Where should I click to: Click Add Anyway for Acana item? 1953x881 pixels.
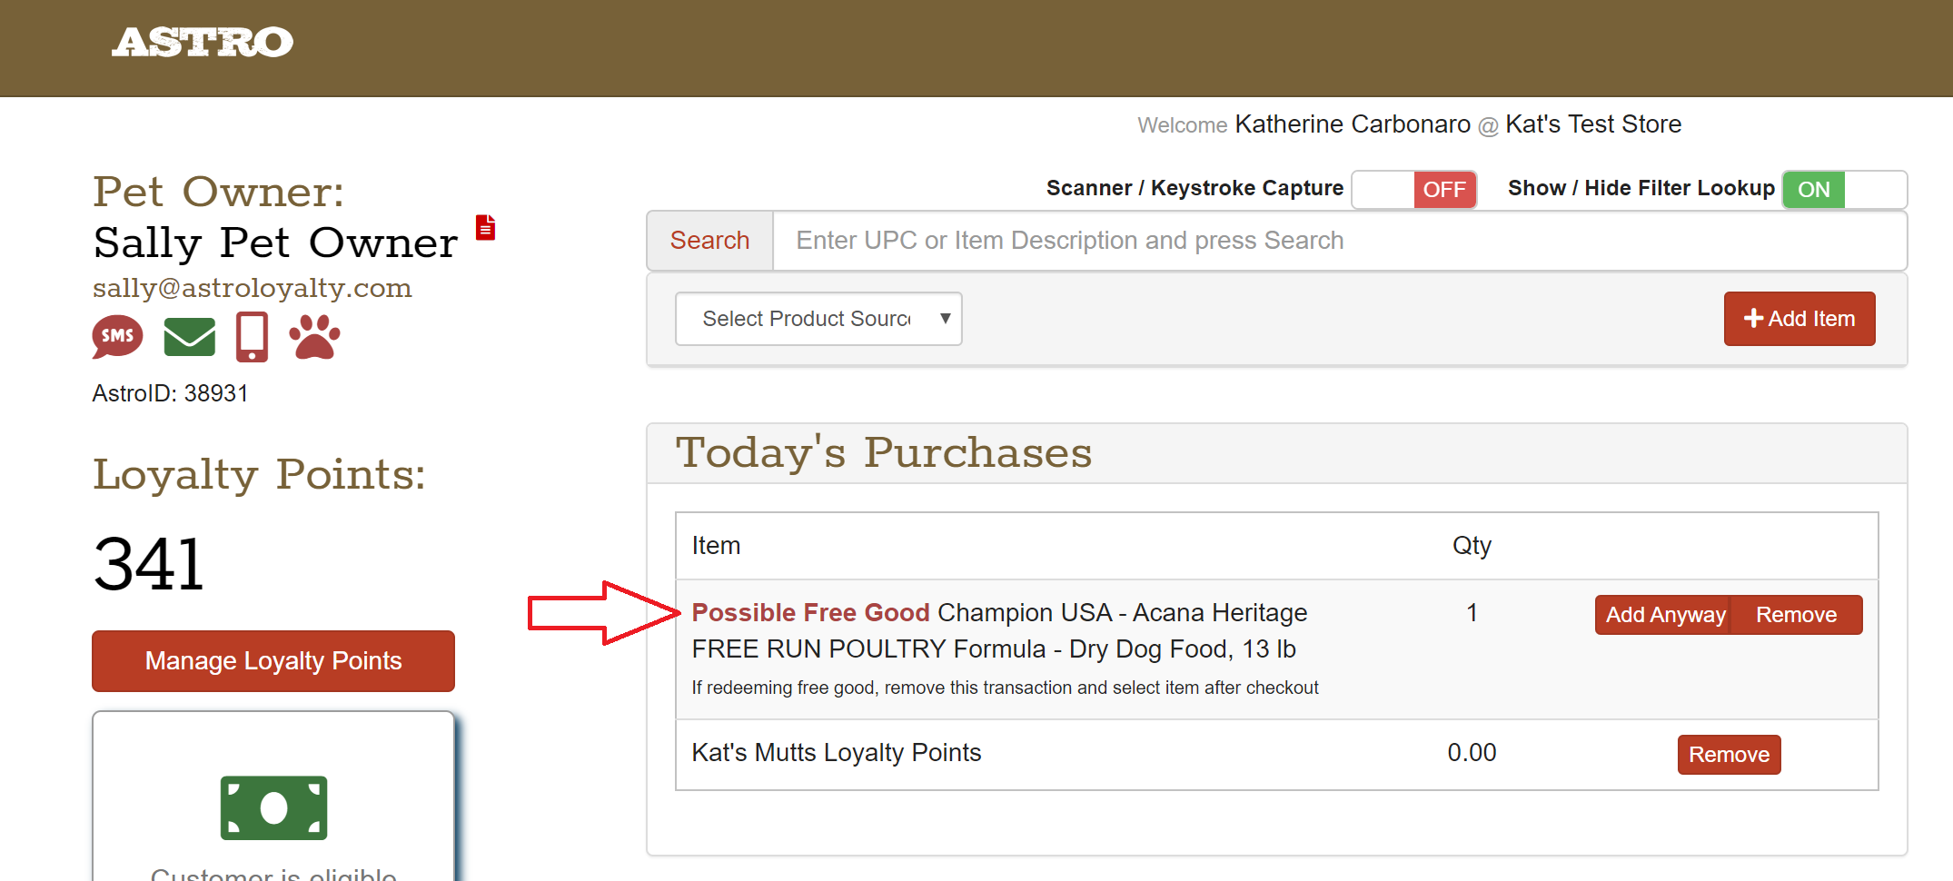click(1664, 615)
